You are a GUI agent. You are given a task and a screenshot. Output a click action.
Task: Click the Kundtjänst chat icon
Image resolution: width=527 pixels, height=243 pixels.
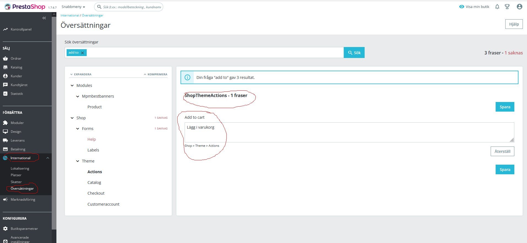pos(5,85)
